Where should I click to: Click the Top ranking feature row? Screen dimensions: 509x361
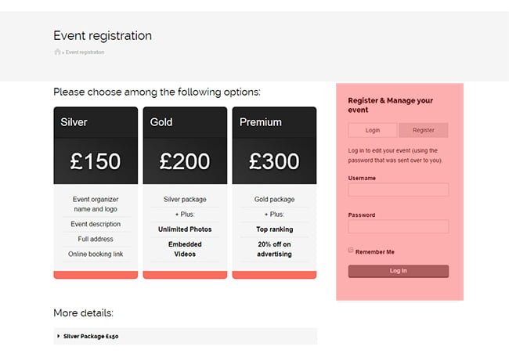tap(274, 229)
